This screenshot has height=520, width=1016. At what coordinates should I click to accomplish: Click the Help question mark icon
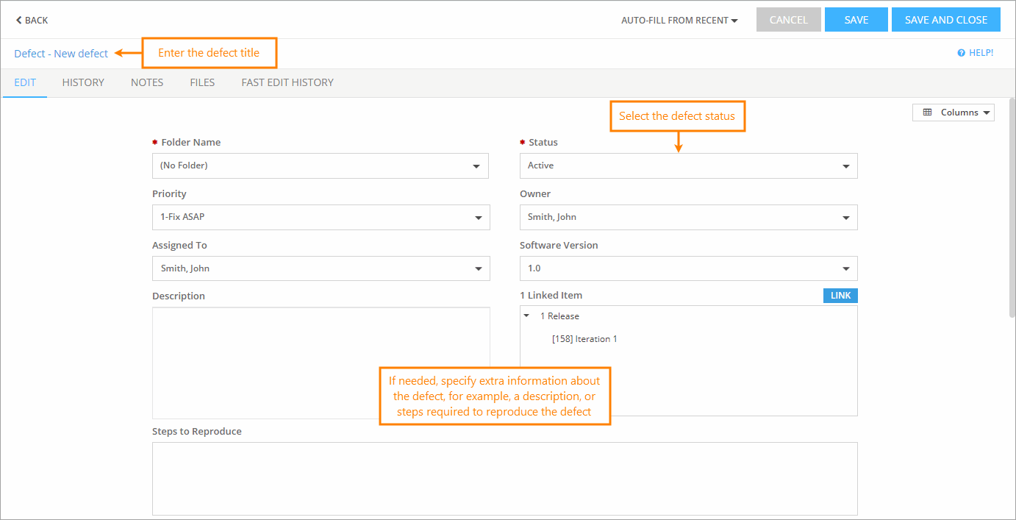pos(960,52)
